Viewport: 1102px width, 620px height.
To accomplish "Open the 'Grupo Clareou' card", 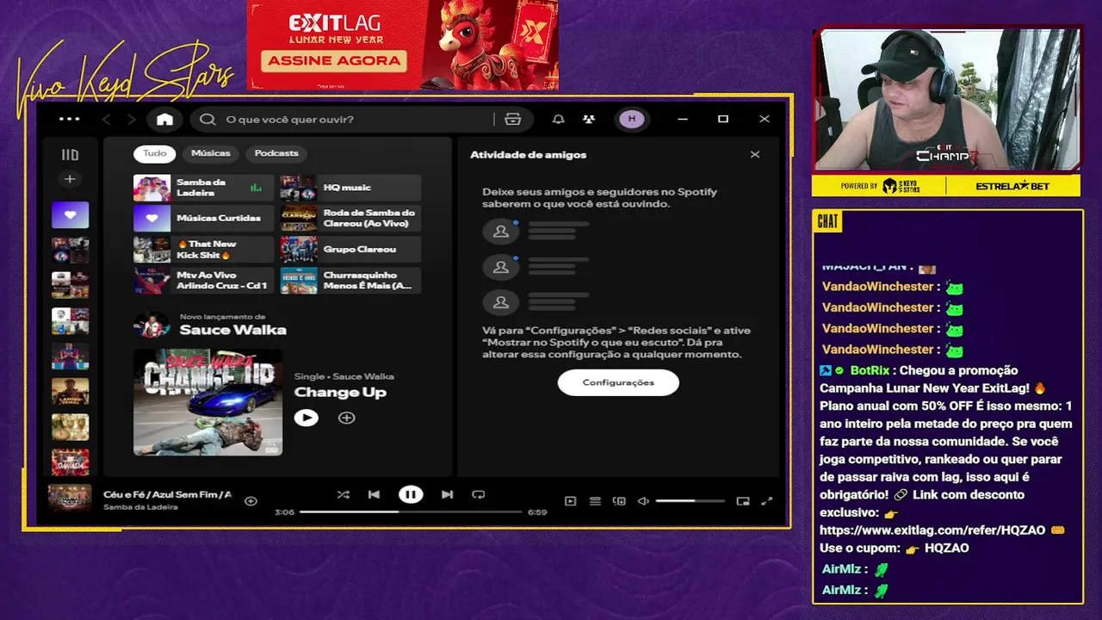I will tap(350, 250).
